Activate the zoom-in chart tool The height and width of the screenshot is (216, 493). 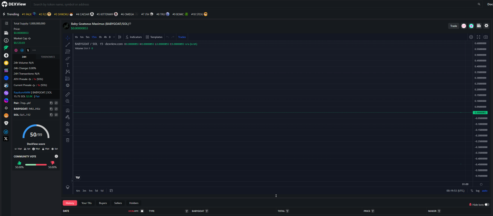pyautogui.click(x=68, y=101)
